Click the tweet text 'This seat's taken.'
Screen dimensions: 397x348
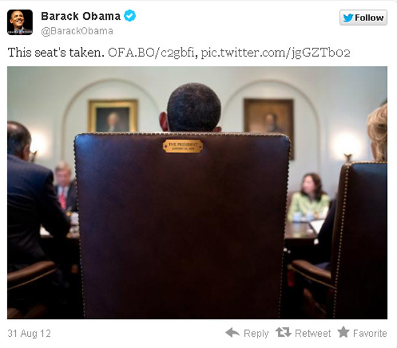point(56,53)
